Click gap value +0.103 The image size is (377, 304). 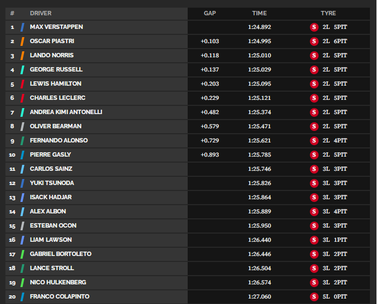(x=210, y=41)
